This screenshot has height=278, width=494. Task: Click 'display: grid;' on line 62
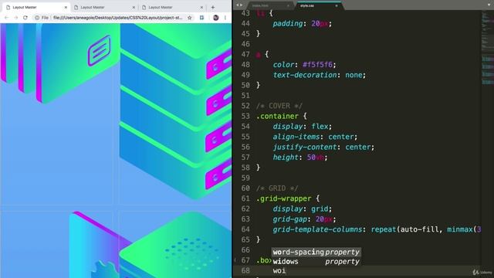(302, 208)
